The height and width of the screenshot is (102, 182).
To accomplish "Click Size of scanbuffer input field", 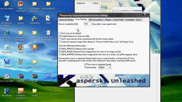I will click(x=88, y=24).
